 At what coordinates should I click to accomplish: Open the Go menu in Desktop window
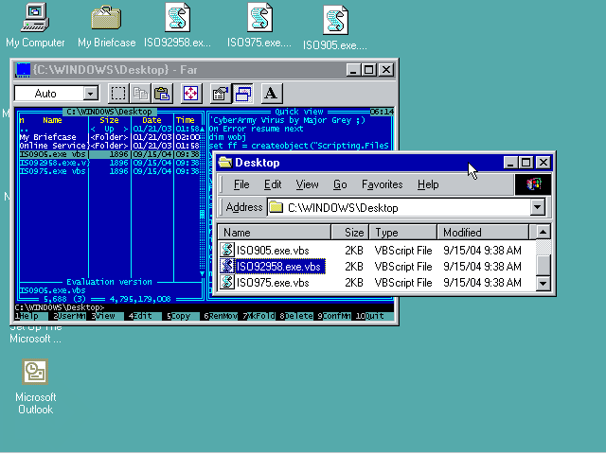tap(340, 184)
